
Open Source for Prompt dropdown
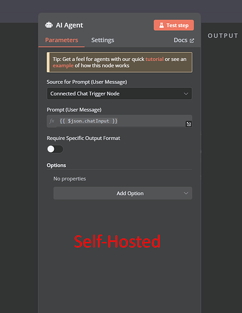119,93
